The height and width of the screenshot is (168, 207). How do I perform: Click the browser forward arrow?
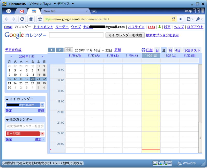click(13, 19)
